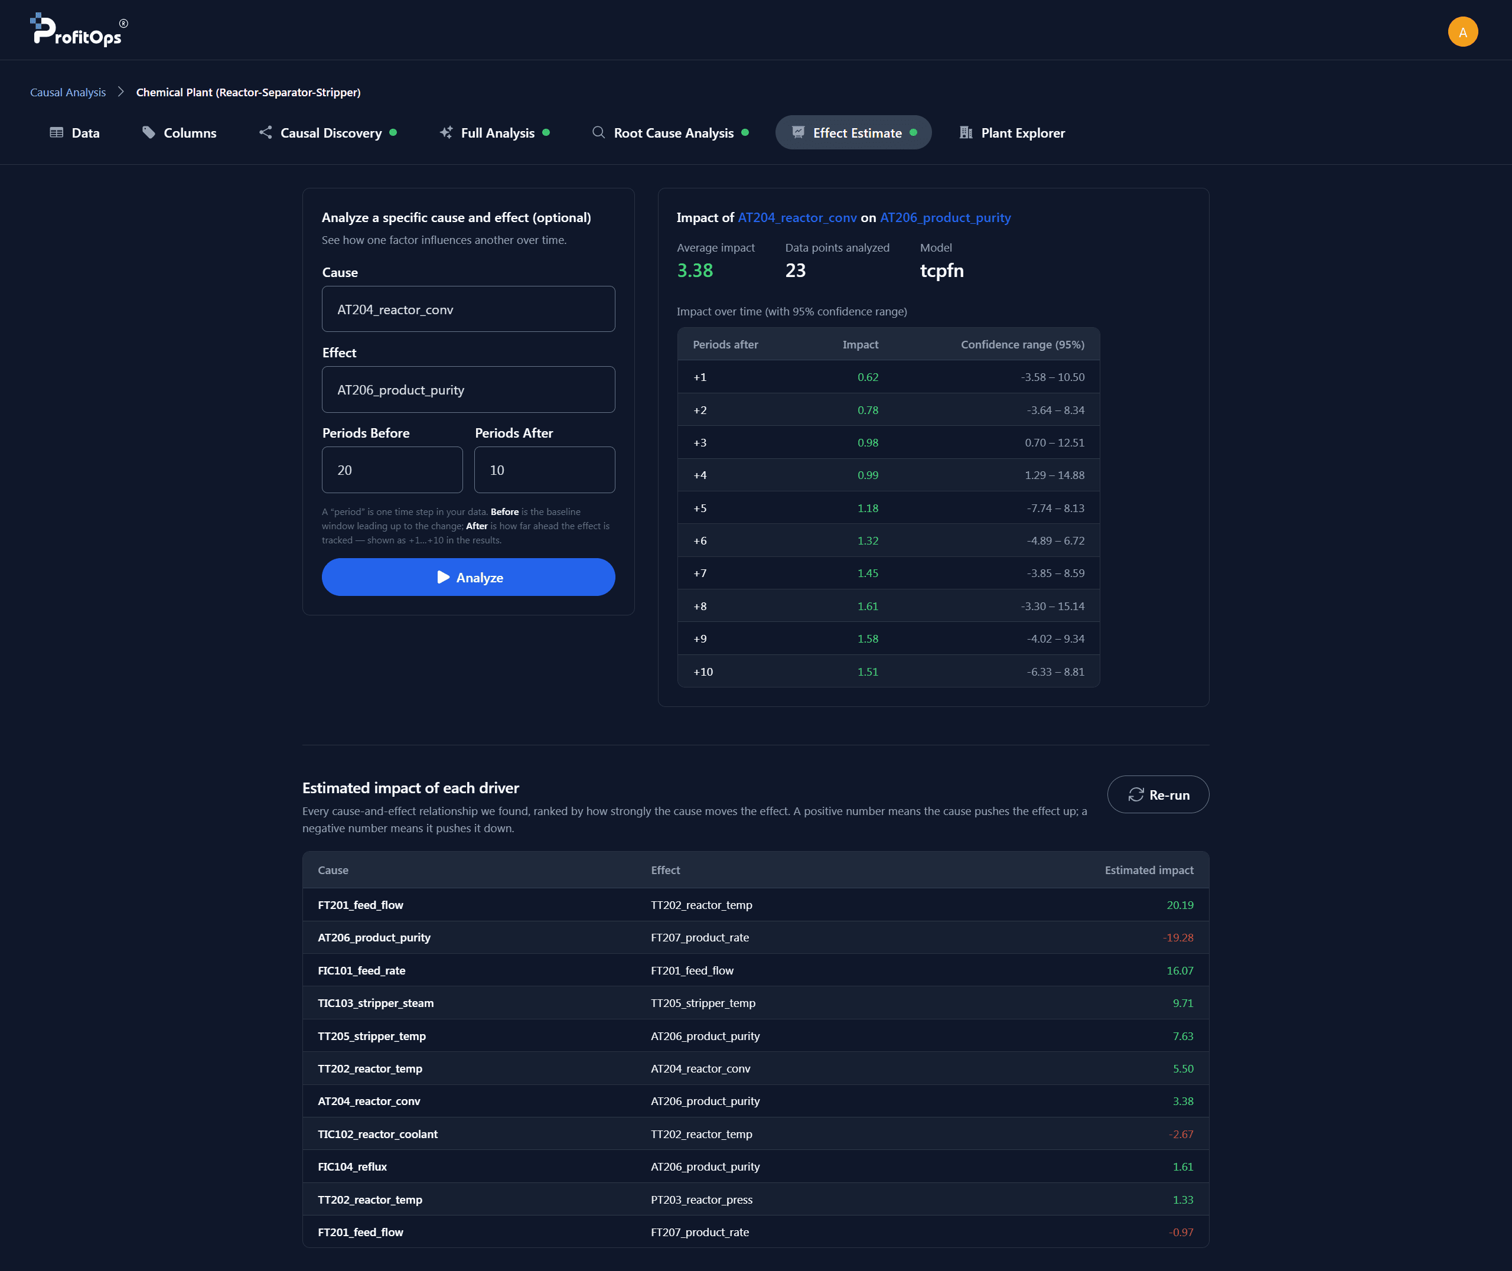Start analysis with the Analyze button
The image size is (1512, 1271).
coord(468,577)
